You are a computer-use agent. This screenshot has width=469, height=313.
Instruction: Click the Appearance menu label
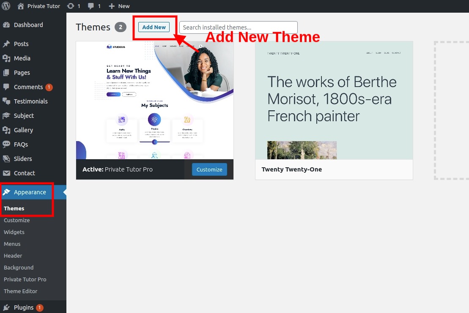[30, 192]
